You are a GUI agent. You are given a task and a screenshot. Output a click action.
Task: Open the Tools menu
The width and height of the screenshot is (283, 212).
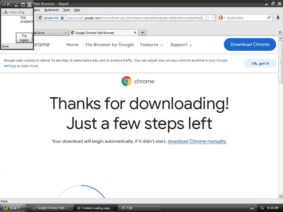[66, 10]
